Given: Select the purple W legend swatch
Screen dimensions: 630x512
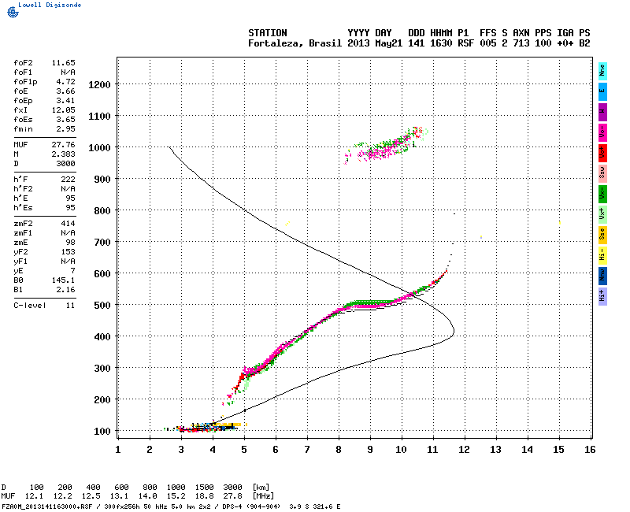Looking at the screenshot, I should click(x=602, y=112).
